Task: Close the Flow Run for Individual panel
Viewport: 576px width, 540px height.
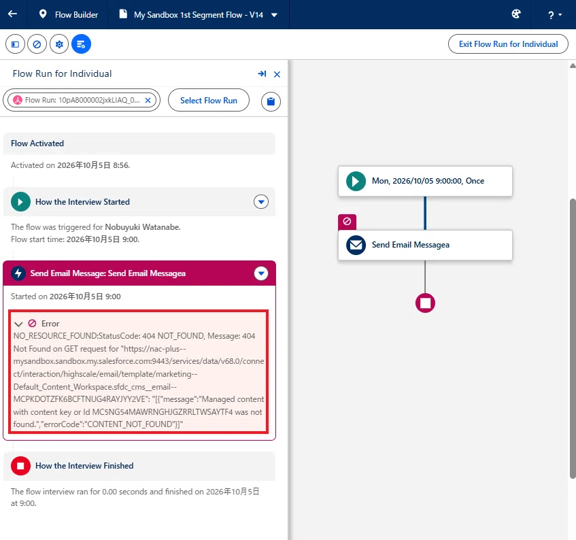Action: [x=277, y=74]
